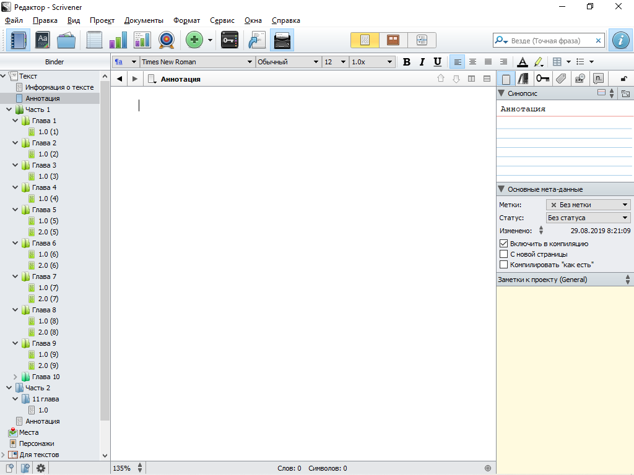634x475 pixels.
Task: Open the Inspector blue info icon
Action: 620,40
